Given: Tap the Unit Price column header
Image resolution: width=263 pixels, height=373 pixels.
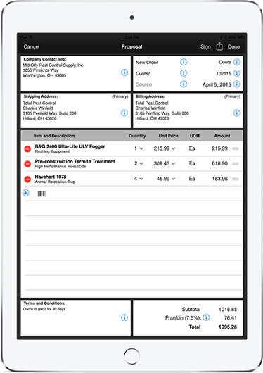Looking at the screenshot, I should point(168,136).
